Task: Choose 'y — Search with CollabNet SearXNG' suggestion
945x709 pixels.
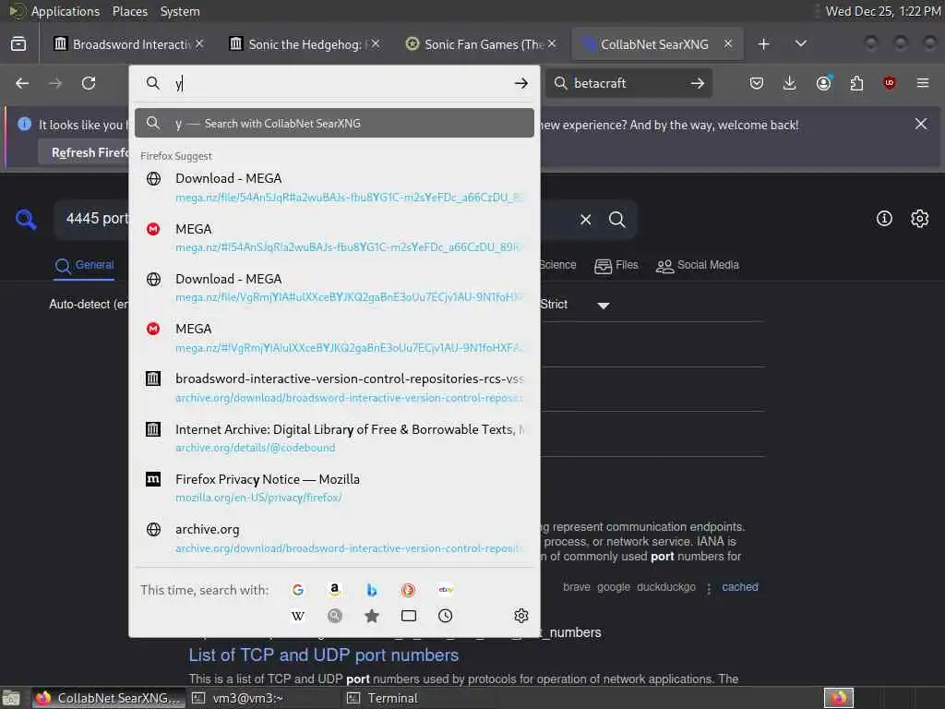Action: click(334, 123)
